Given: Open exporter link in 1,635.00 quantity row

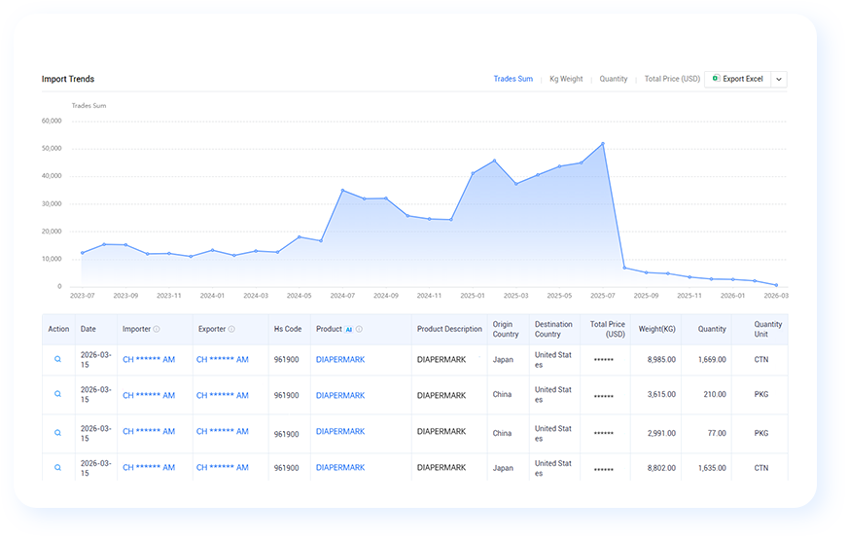Looking at the screenshot, I should pyautogui.click(x=223, y=468).
